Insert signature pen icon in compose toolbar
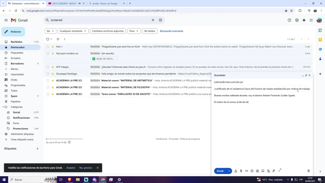The height and width of the screenshot is (183, 325). click(274, 171)
